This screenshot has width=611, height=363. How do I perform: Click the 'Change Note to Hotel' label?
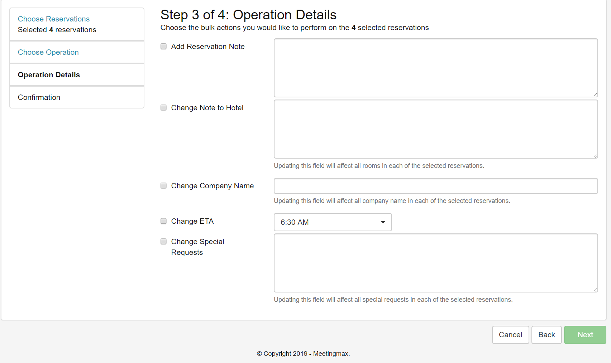pos(207,108)
